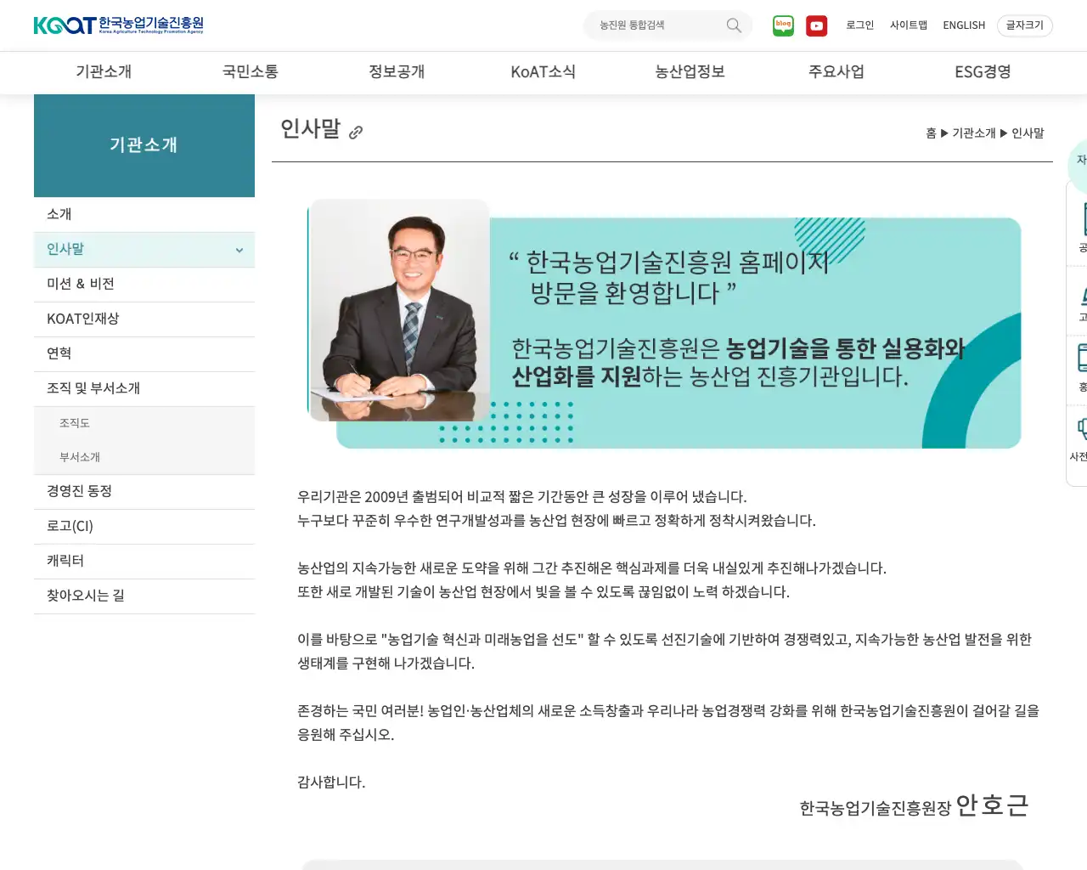Open 로고(CI) in sidebar

[x=144, y=526]
